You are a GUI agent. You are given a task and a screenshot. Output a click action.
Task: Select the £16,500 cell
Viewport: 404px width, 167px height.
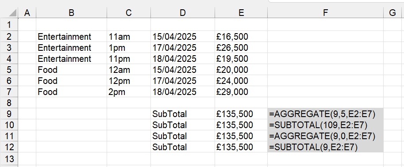[x=241, y=37]
